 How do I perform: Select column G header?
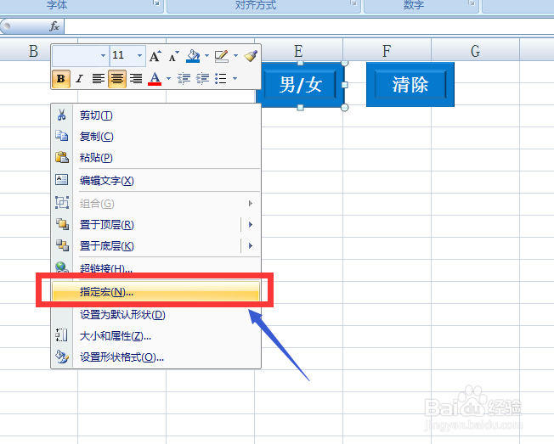click(x=475, y=51)
